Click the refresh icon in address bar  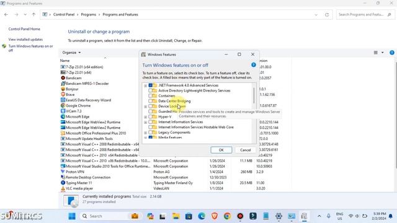tap(327, 15)
